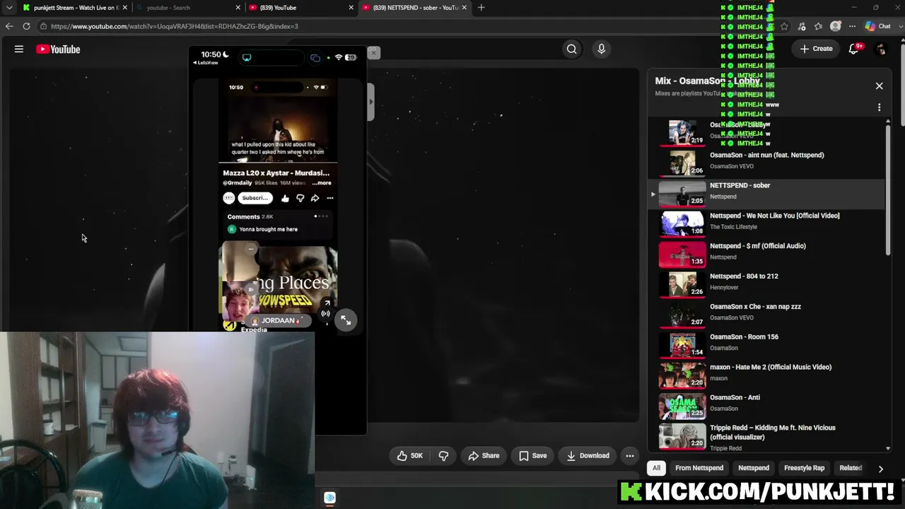Subscribe to Grmdaily on mirrored phone
This screenshot has height=509, width=905.
point(255,198)
